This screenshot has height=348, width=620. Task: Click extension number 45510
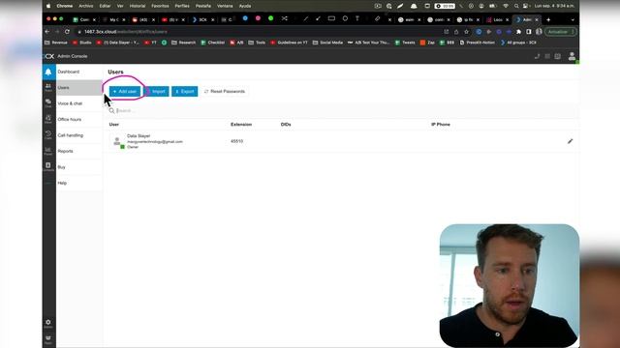click(x=236, y=141)
